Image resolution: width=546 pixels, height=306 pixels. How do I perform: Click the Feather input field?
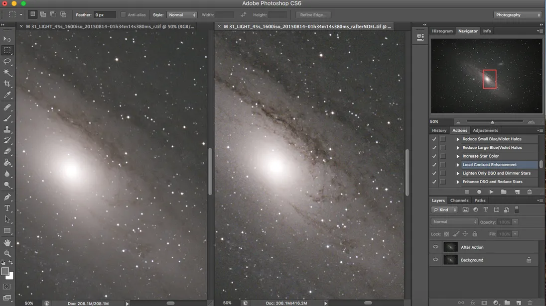[105, 14]
